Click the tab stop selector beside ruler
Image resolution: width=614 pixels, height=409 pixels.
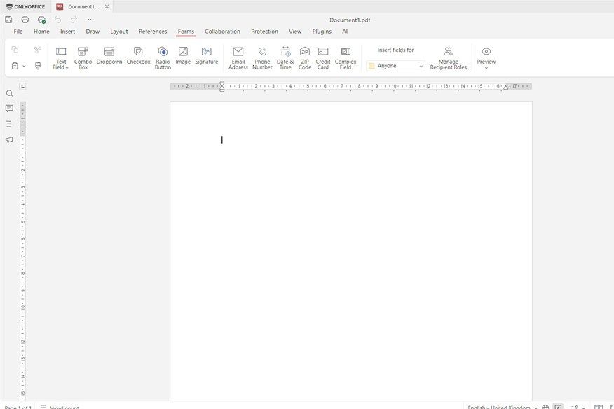[x=22, y=87]
